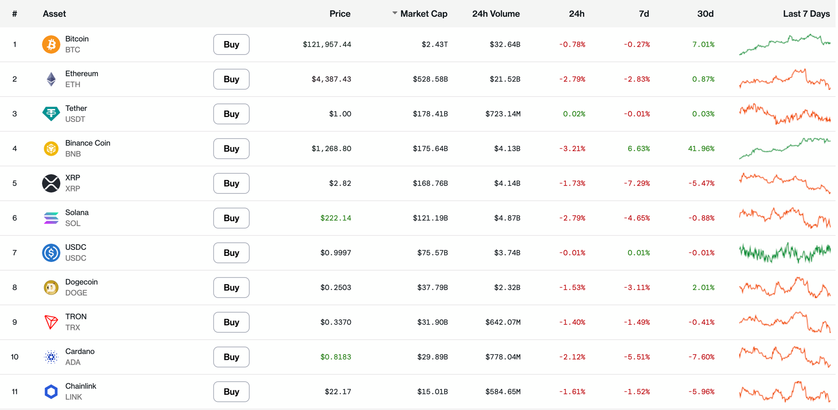Open the Ethereum 7-day sparkline chart
This screenshot has width=838, height=410.
click(785, 79)
